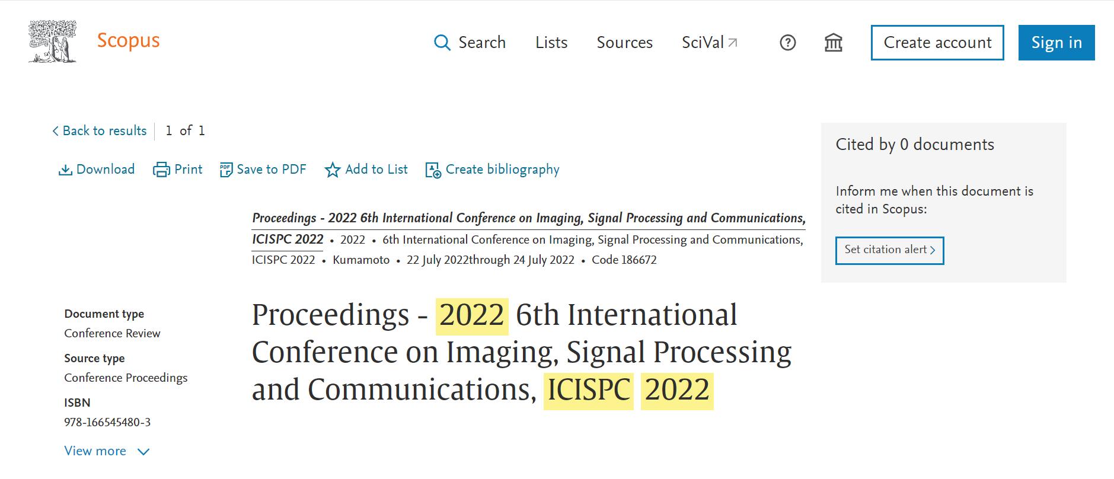Image resolution: width=1114 pixels, height=479 pixels.
Task: Select Conference Proceedings source type text
Action: (x=126, y=378)
